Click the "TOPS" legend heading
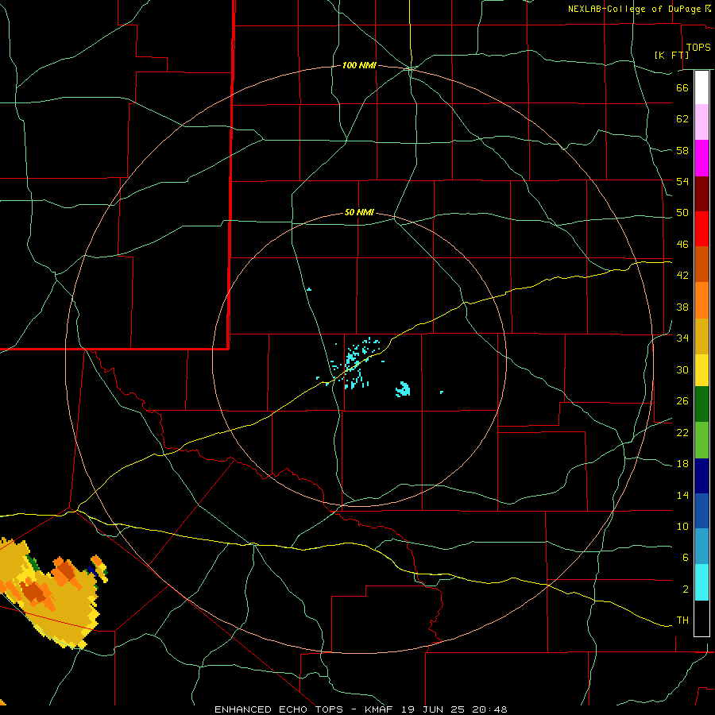 (x=698, y=48)
